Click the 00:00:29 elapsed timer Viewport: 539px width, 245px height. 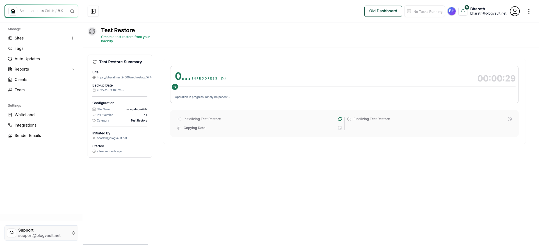(x=496, y=78)
